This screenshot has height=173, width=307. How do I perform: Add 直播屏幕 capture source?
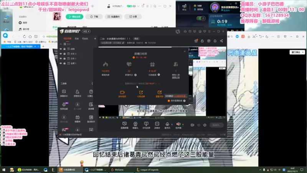[x=124, y=125]
